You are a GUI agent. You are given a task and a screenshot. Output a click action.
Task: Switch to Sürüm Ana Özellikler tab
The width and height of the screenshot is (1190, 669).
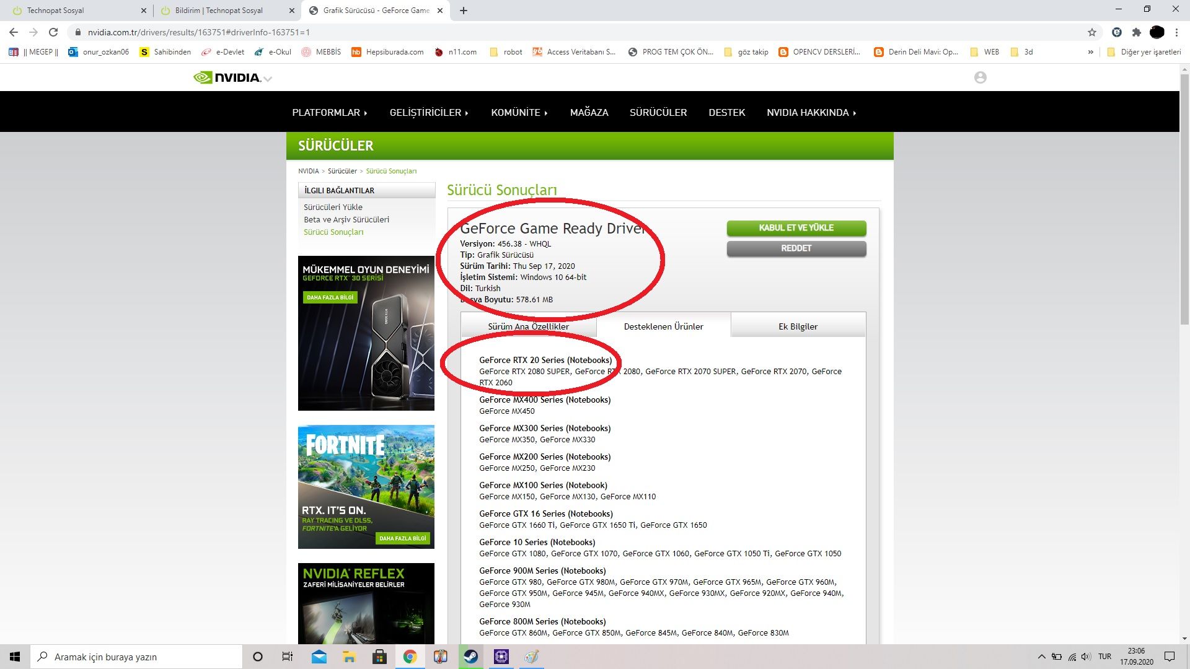pos(528,326)
